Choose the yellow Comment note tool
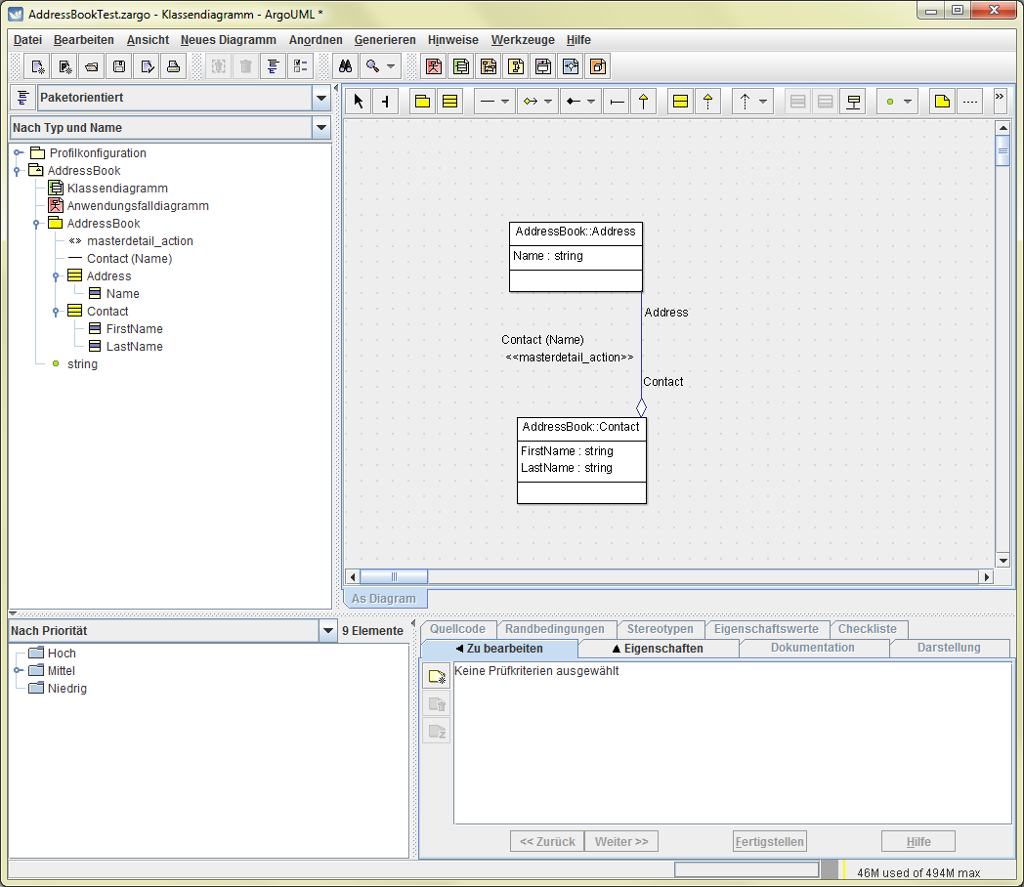The height and width of the screenshot is (887, 1024). [x=942, y=102]
